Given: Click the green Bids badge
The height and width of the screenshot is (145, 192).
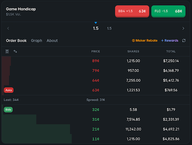Looking at the screenshot, I should tap(8, 110).
